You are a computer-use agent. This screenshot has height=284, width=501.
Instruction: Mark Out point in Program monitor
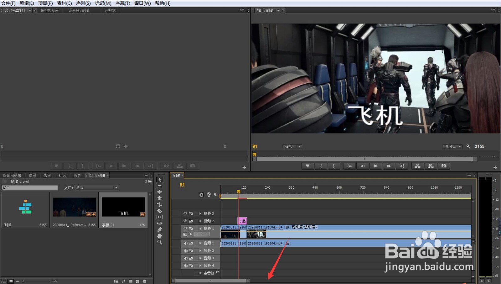(334, 166)
